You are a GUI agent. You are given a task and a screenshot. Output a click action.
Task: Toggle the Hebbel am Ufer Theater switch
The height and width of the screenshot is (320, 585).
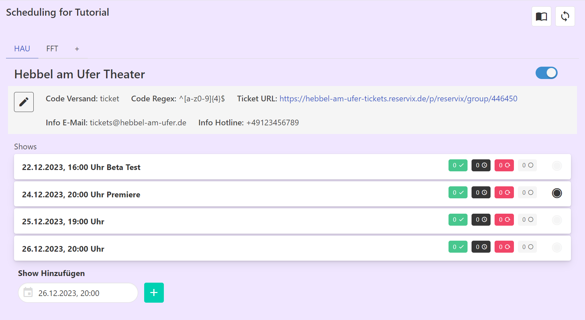[547, 73]
